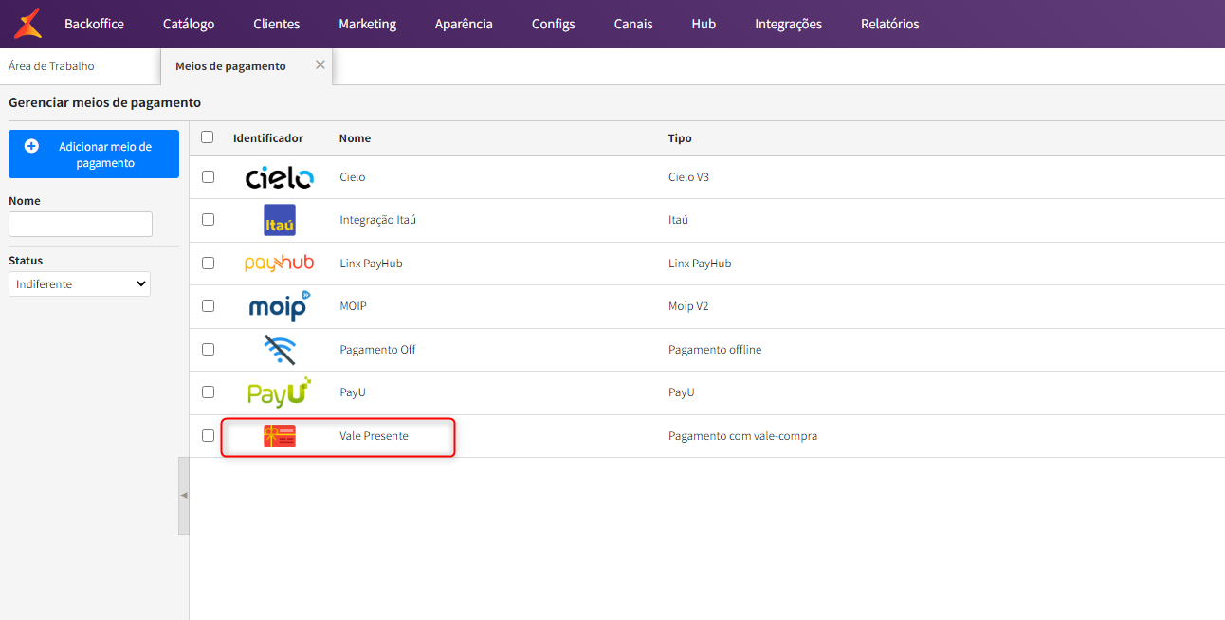
Task: Check the Vale Presente row checkbox
Action: (208, 436)
